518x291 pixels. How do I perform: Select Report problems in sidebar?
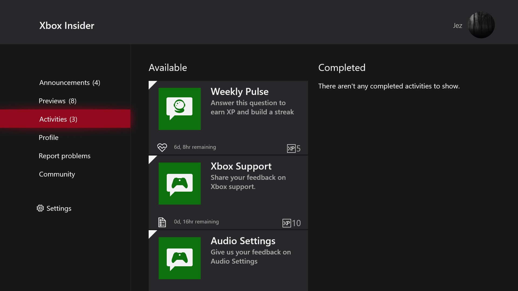click(x=64, y=156)
